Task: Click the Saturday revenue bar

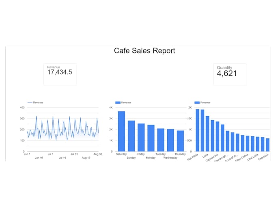Action: [121, 132]
